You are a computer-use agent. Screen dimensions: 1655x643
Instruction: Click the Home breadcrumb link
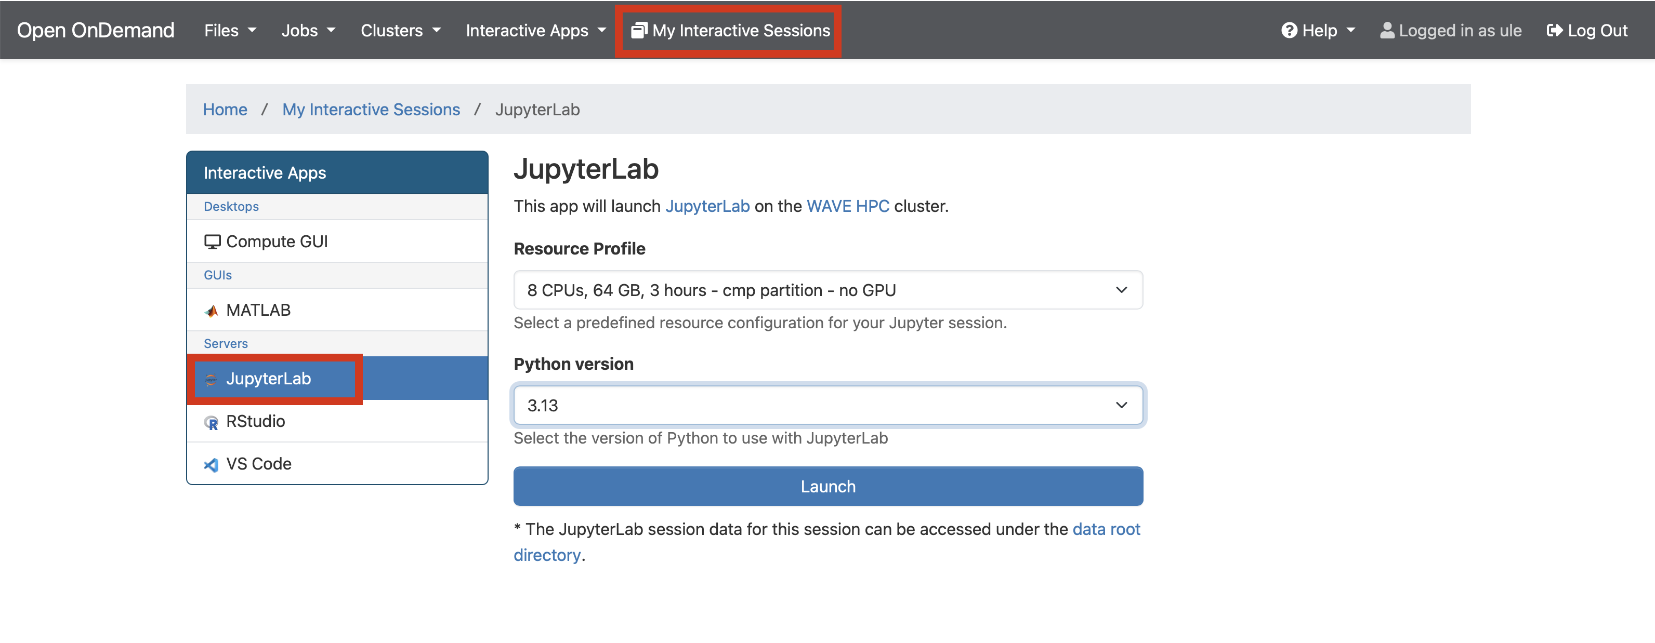coord(225,109)
